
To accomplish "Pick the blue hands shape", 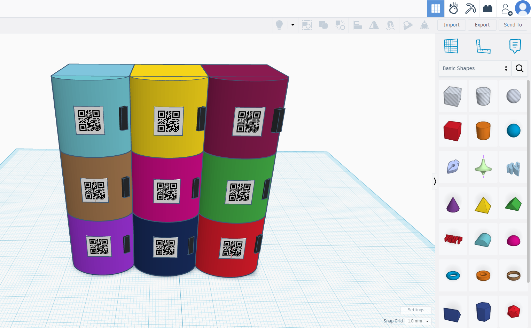I will tap(513, 168).
